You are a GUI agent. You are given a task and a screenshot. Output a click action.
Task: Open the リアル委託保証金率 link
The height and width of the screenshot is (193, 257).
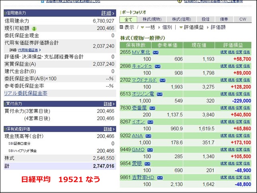tap(26, 93)
